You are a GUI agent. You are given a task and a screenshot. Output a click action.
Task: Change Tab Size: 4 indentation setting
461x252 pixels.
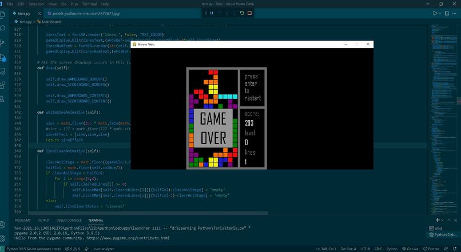348,249
